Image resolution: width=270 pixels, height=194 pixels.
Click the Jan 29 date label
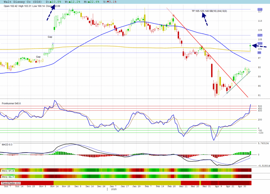[x=137, y=186]
